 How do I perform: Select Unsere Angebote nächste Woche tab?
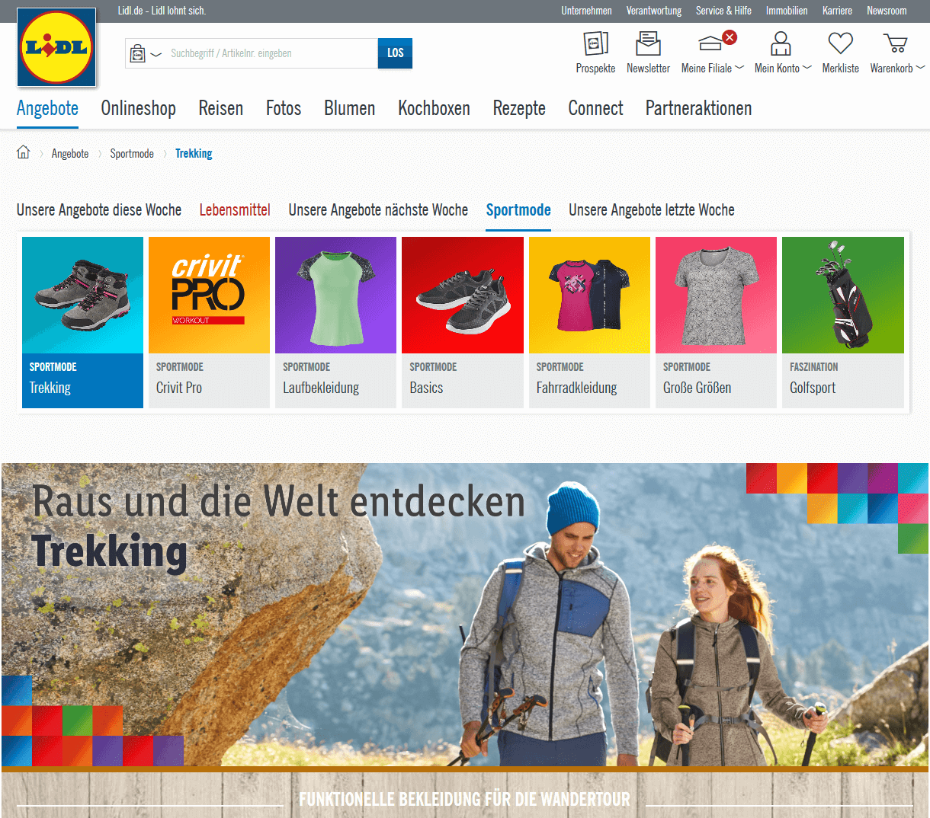(378, 210)
